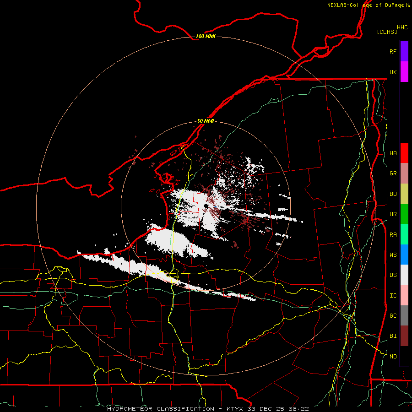
Task: Select the WS blue legend swatch
Action: click(x=404, y=255)
